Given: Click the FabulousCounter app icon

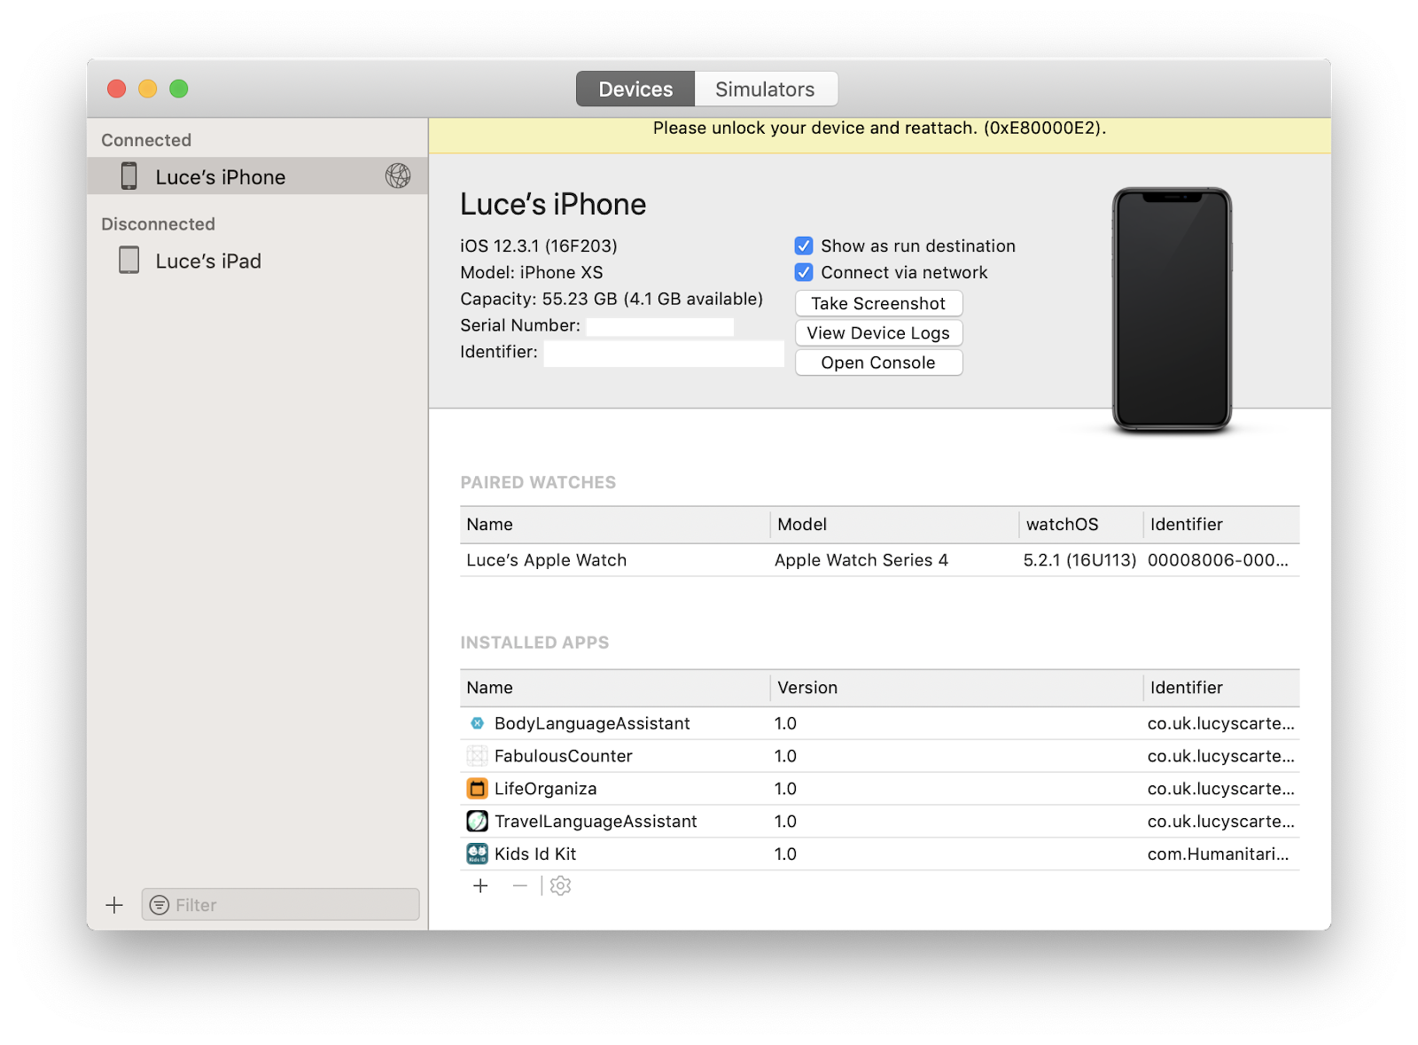Looking at the screenshot, I should coord(477,756).
